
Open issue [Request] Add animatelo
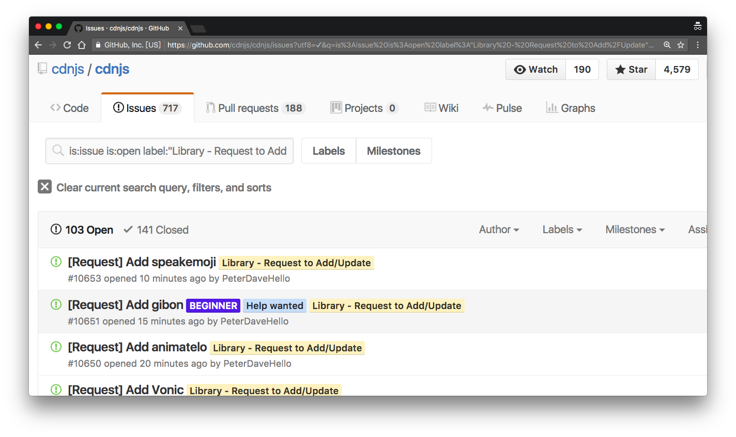click(x=137, y=347)
